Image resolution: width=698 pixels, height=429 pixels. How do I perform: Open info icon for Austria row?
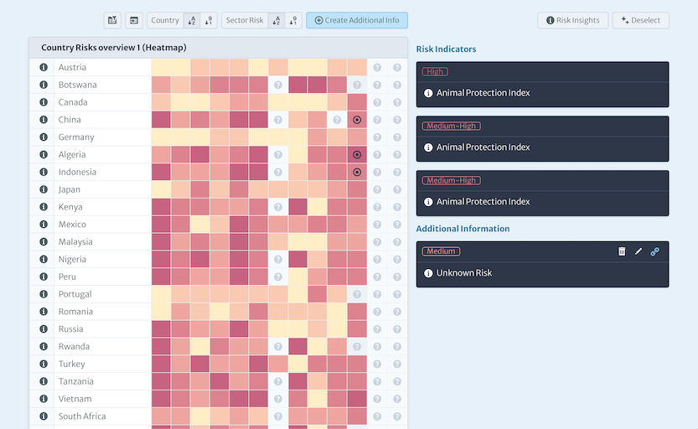43,68
